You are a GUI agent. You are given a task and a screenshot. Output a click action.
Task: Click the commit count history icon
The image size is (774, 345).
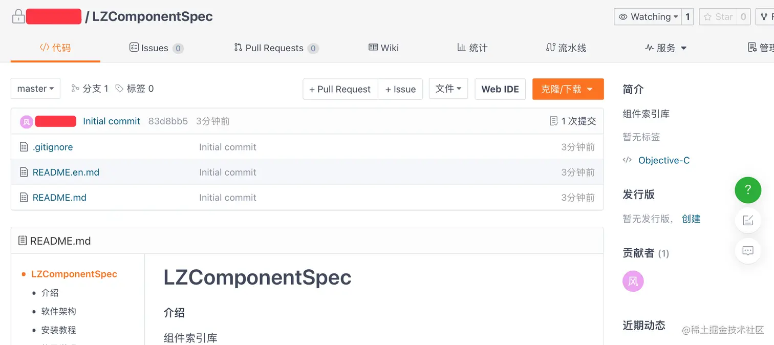coord(553,121)
